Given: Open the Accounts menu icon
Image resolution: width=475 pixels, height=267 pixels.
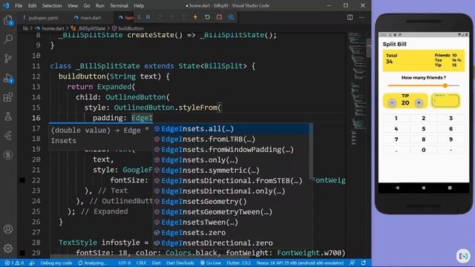Looking at the screenshot, I should [8, 229].
